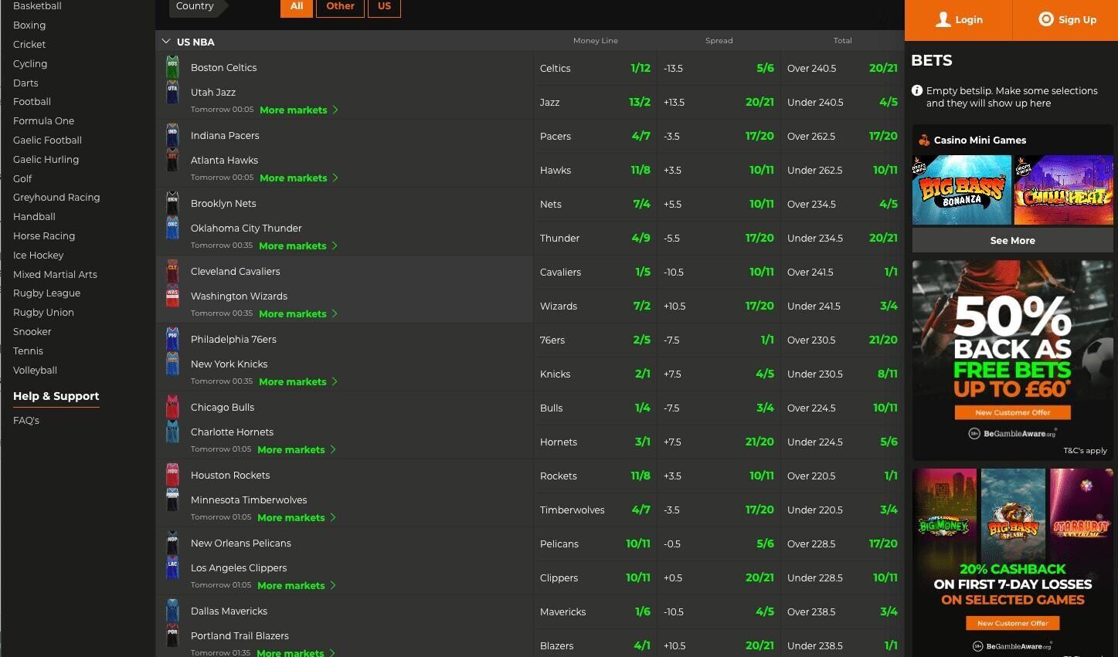The image size is (1118, 657).
Task: Open the Big Bass Bonanza game thumbnail
Action: coord(962,190)
